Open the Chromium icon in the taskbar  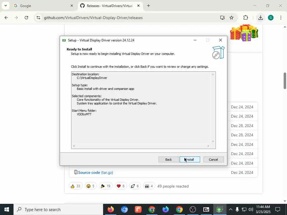pos(124,209)
